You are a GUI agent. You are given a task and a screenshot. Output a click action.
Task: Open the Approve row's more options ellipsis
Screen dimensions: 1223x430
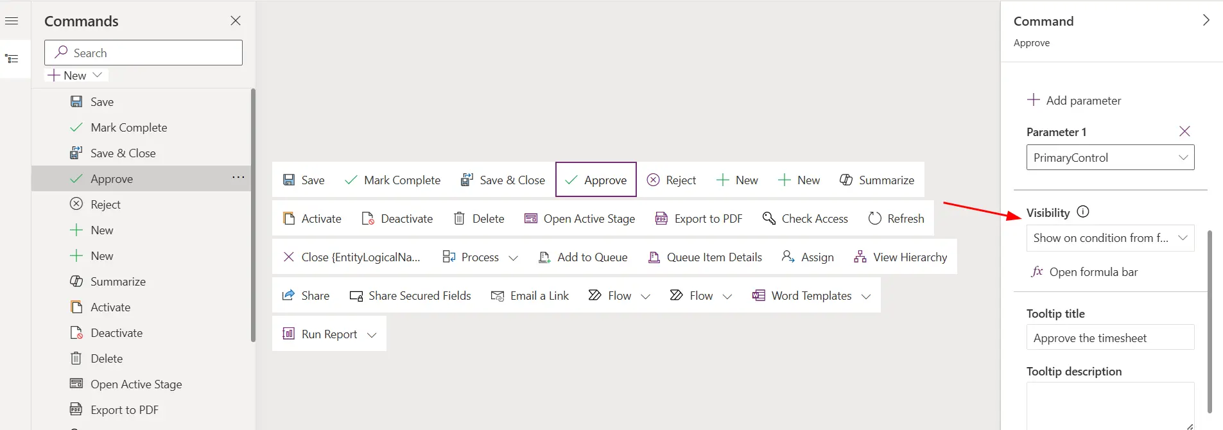(238, 177)
